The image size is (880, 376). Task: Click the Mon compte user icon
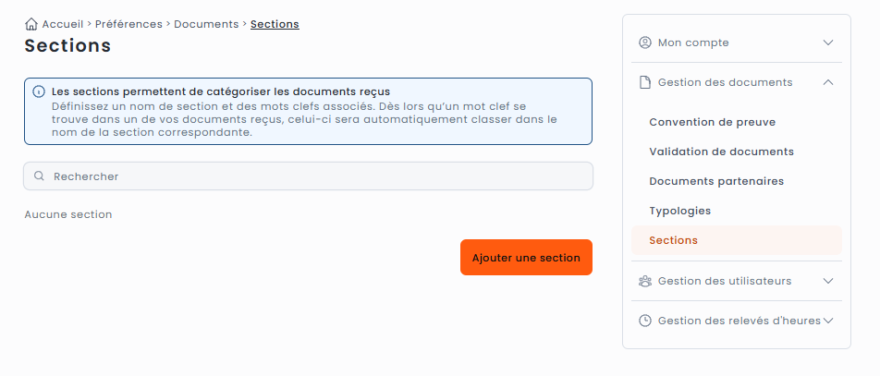click(x=645, y=42)
